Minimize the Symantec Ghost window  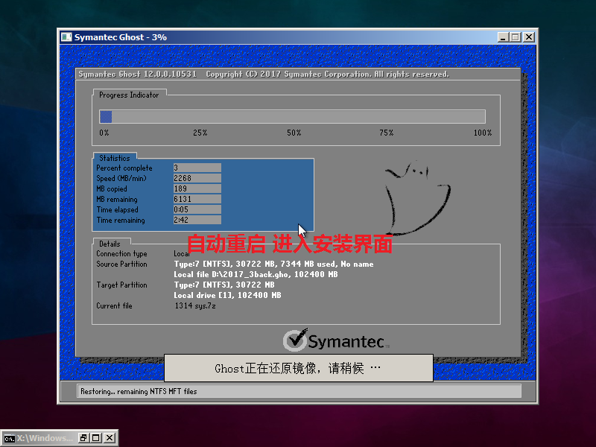[504, 37]
